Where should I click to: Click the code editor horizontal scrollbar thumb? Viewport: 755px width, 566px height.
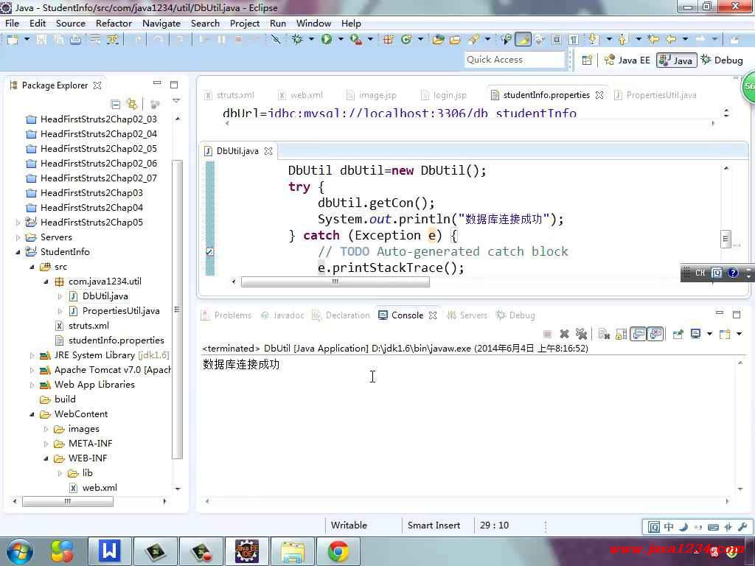point(335,282)
